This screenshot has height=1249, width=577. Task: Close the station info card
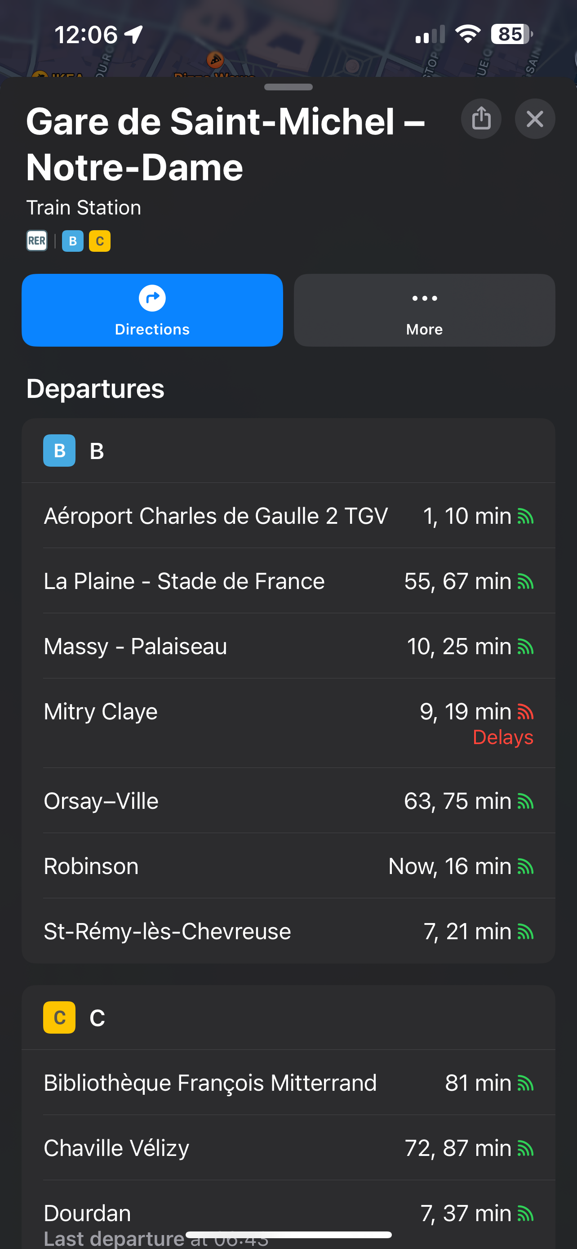coord(535,119)
